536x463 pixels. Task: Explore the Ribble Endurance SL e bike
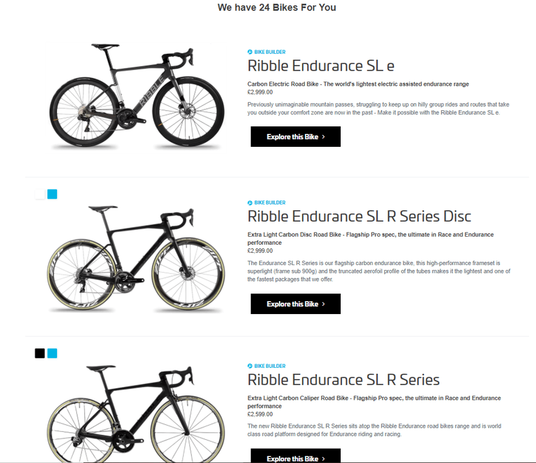coord(296,137)
